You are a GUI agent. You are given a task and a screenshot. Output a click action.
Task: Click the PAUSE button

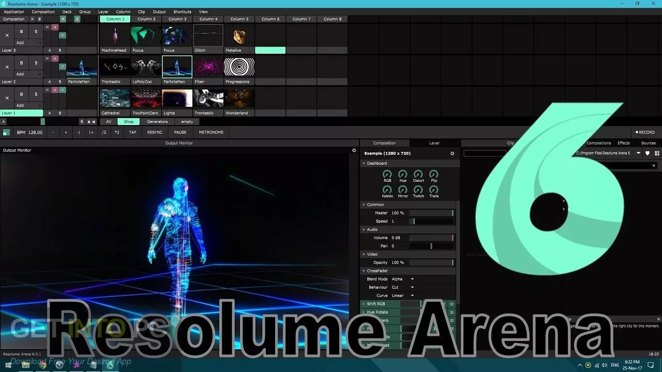[x=180, y=132]
